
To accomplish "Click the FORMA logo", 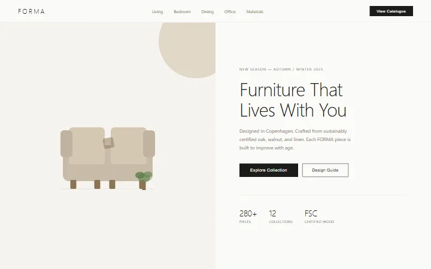I will [x=31, y=11].
